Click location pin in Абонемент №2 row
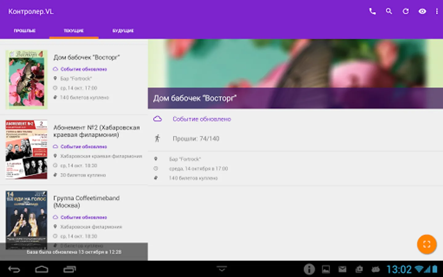The image size is (443, 277). (x=55, y=156)
